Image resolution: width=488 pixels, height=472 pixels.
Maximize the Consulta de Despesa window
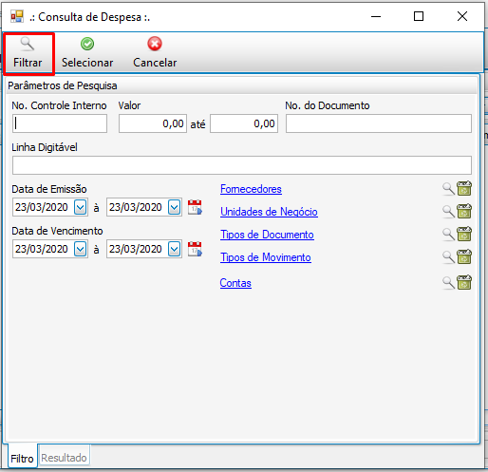coord(419,16)
